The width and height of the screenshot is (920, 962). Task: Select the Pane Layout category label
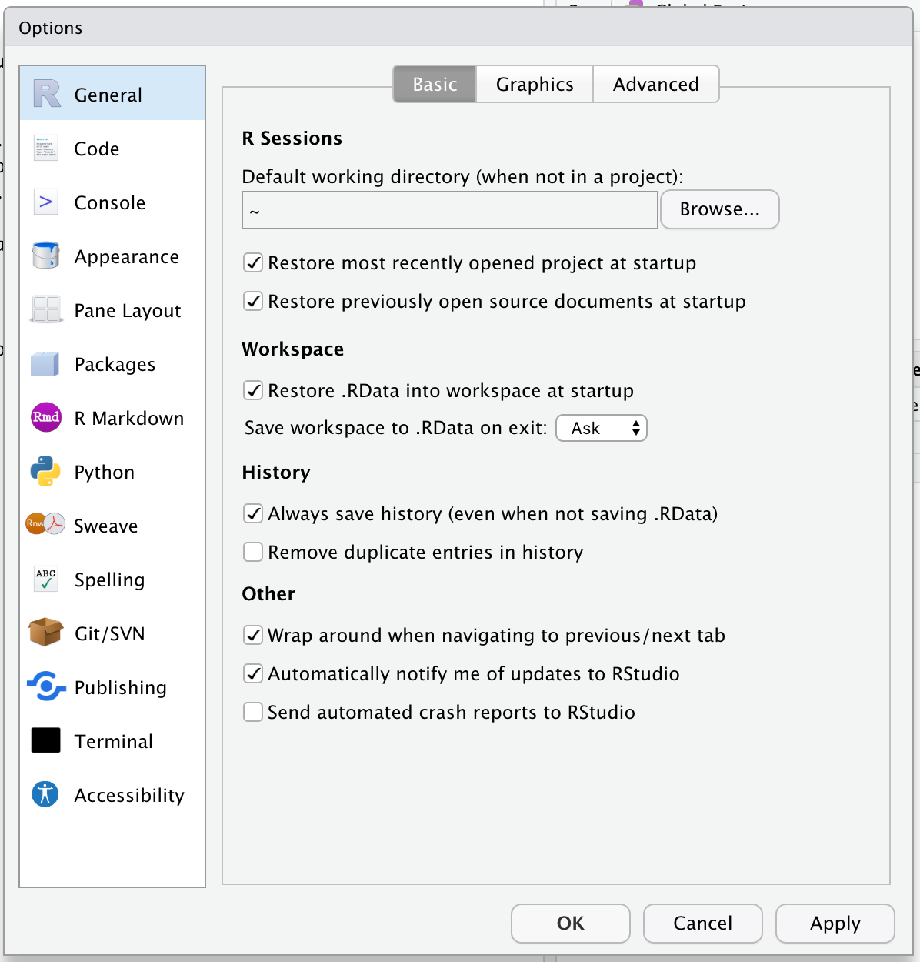tap(128, 311)
